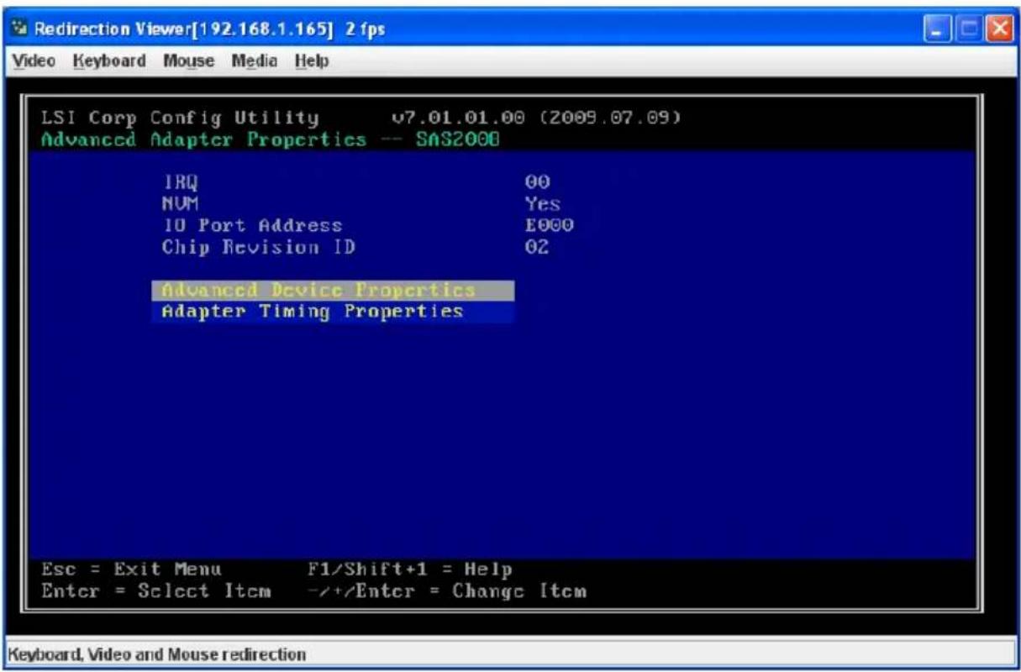Open the Help menu

[312, 61]
